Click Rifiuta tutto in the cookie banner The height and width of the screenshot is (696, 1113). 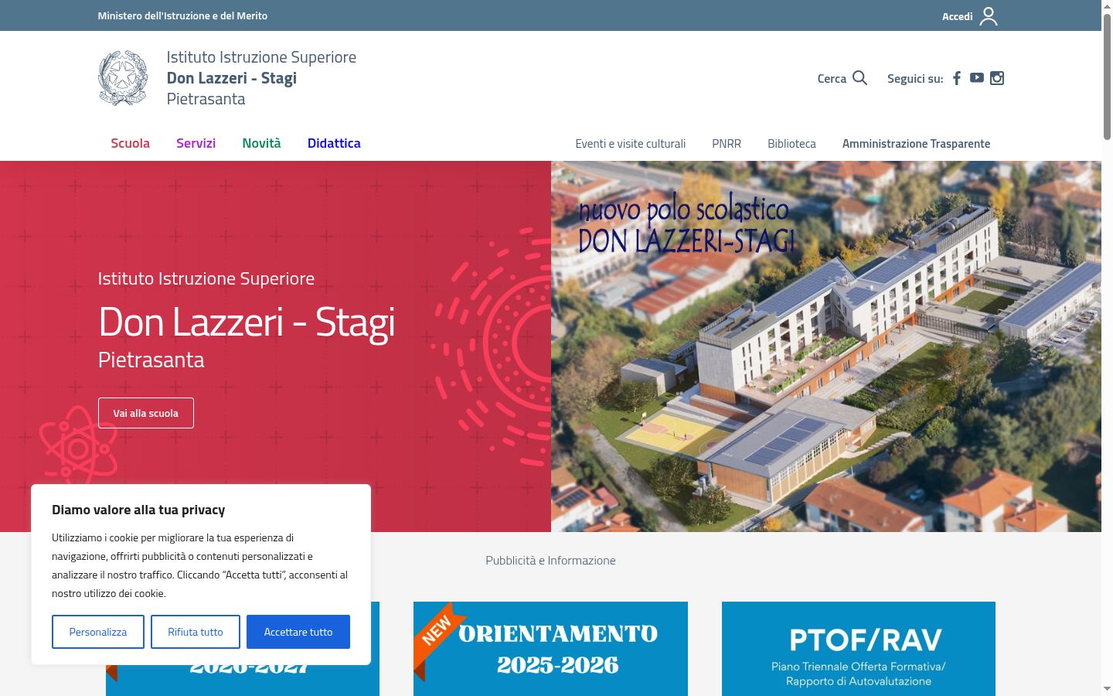coord(196,632)
